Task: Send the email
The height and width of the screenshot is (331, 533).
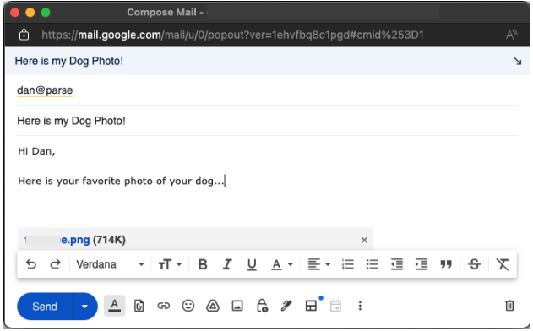Action: [x=45, y=307]
